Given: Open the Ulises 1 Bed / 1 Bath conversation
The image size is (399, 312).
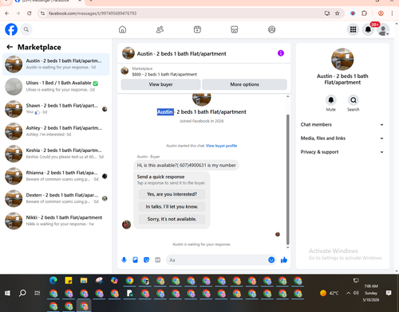Looking at the screenshot, I should pos(56,87).
